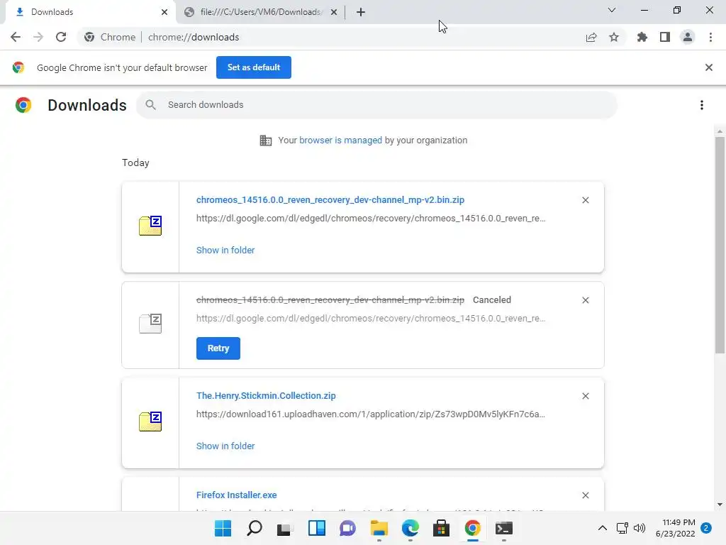Click the zip icon for Henry Stickmin download
The height and width of the screenshot is (545, 726).
coord(150,422)
